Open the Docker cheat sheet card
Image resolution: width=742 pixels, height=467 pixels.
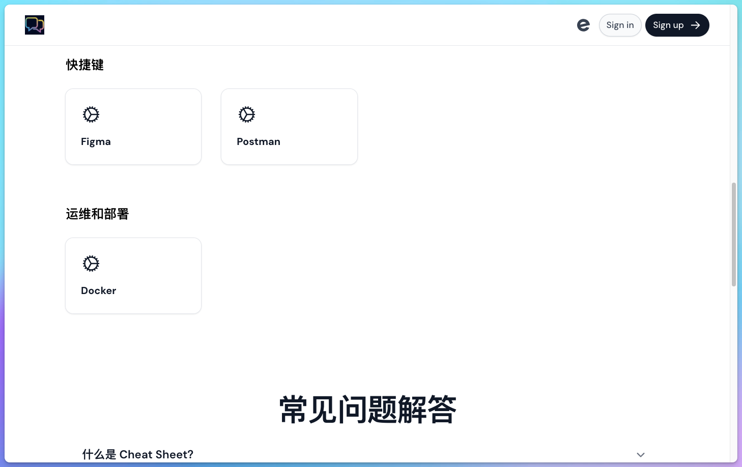(x=133, y=275)
